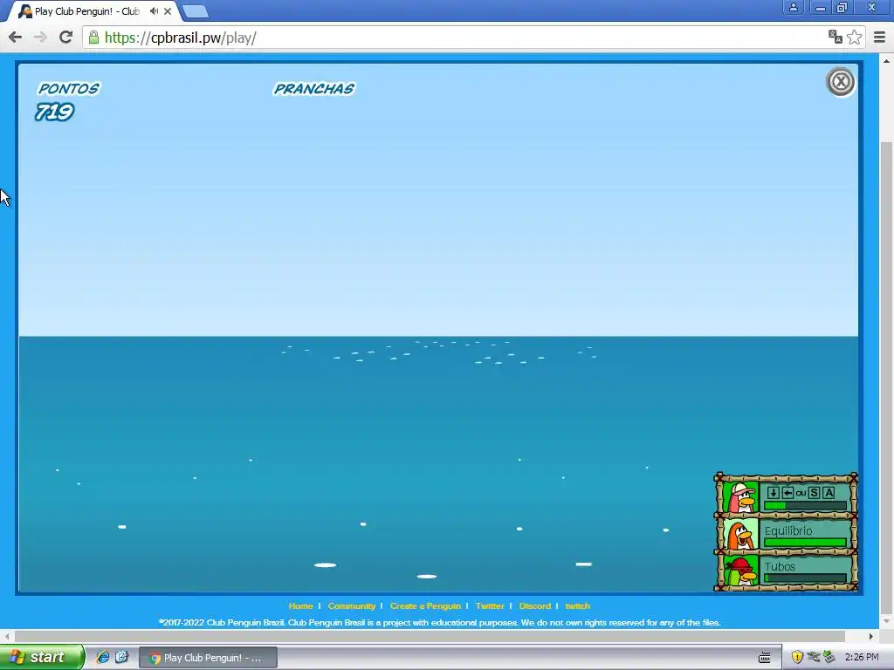894x670 pixels.
Task: Click the network connection tray icon
Action: 814,658
